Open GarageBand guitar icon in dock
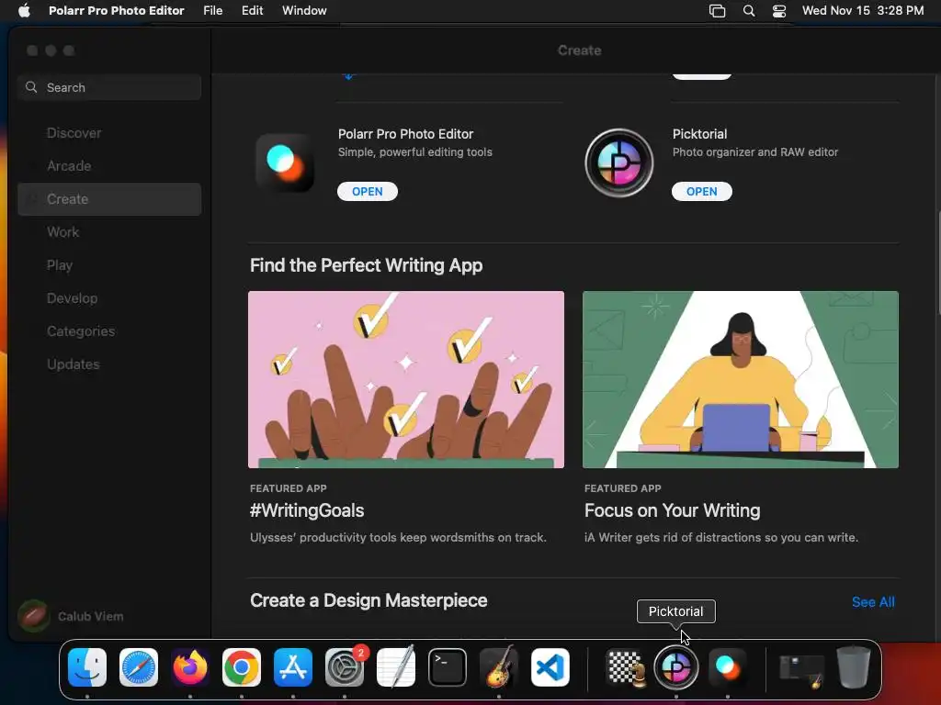The height and width of the screenshot is (705, 941). tap(499, 667)
